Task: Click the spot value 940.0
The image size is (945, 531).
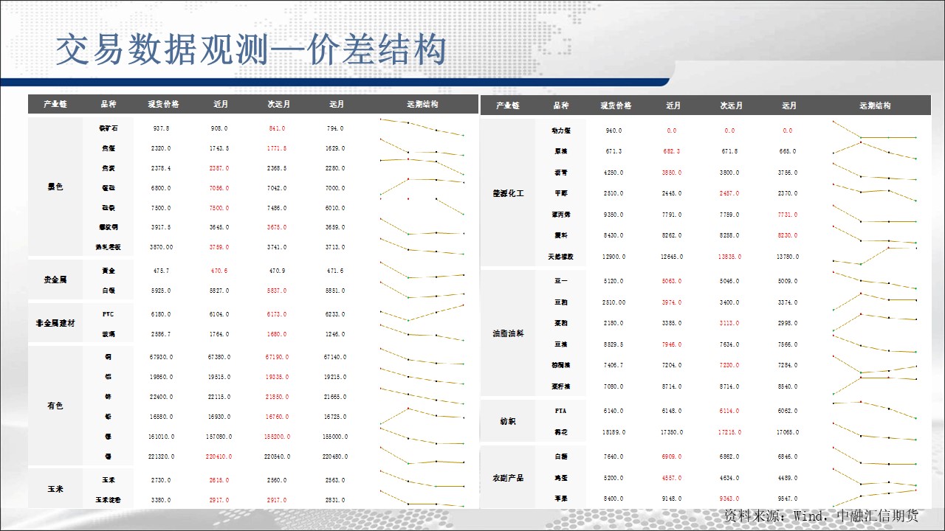Action: (614, 131)
